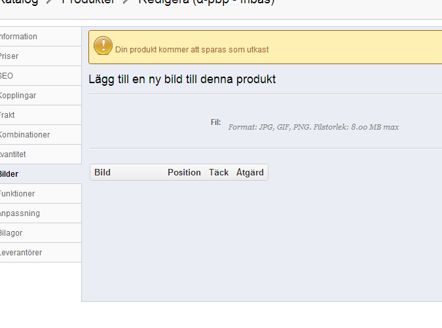442x328 pixels.
Task: Select the Bilder tab
Action: 9,174
